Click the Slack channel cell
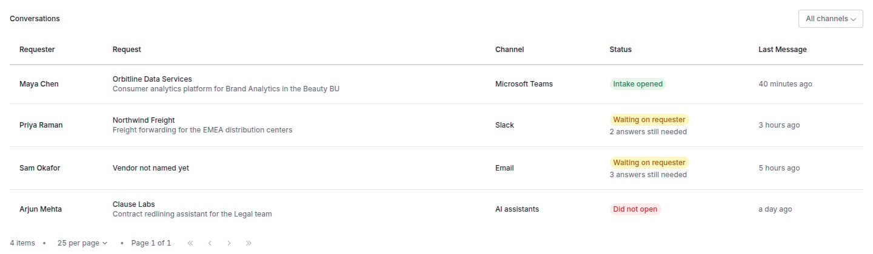 (x=504, y=125)
